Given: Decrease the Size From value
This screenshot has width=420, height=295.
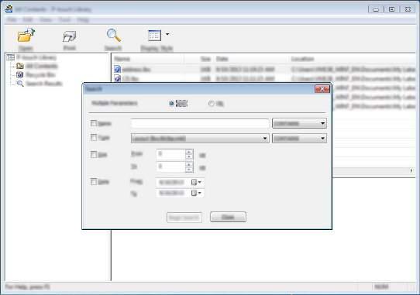Looking at the screenshot, I should point(189,156).
